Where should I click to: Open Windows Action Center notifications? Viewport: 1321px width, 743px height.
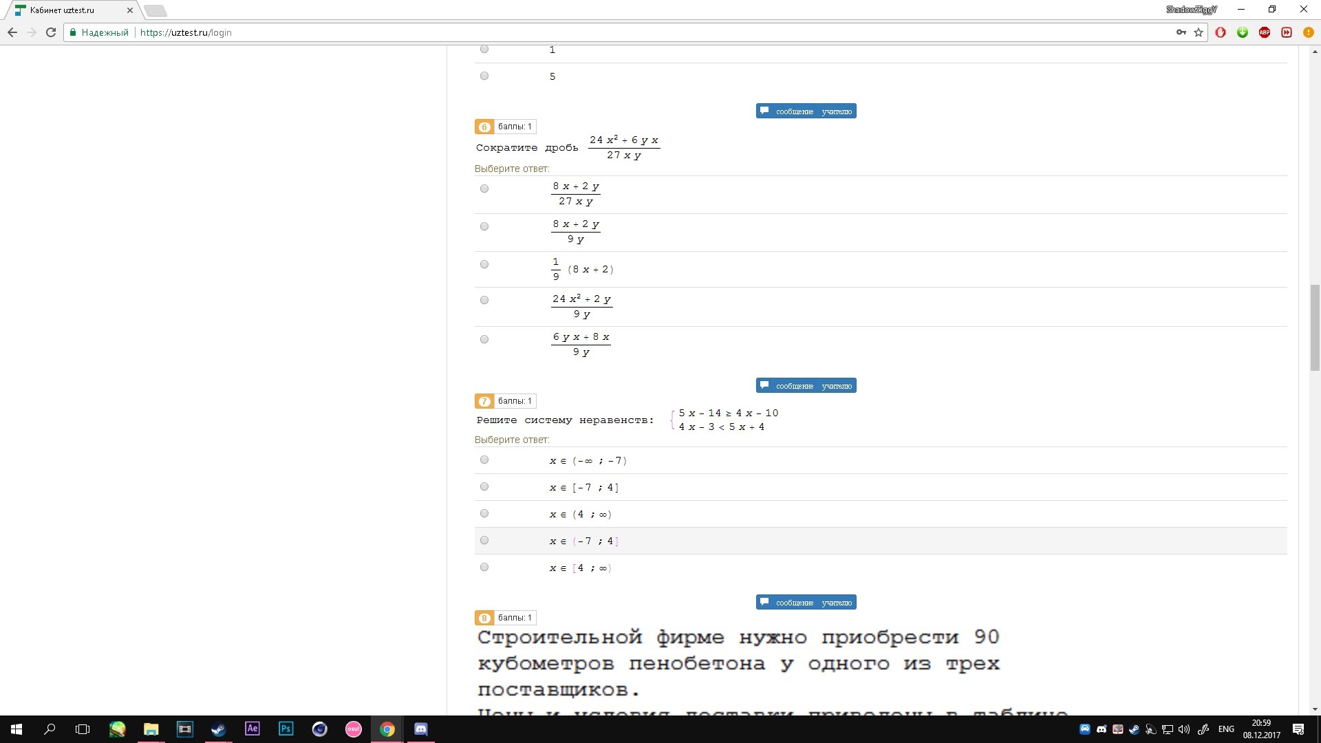(1299, 729)
